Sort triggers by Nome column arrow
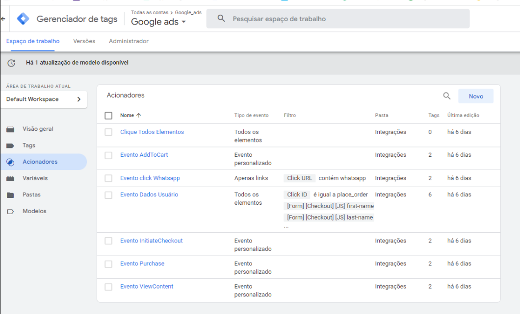Screen dimensions: 520x314 [138, 116]
